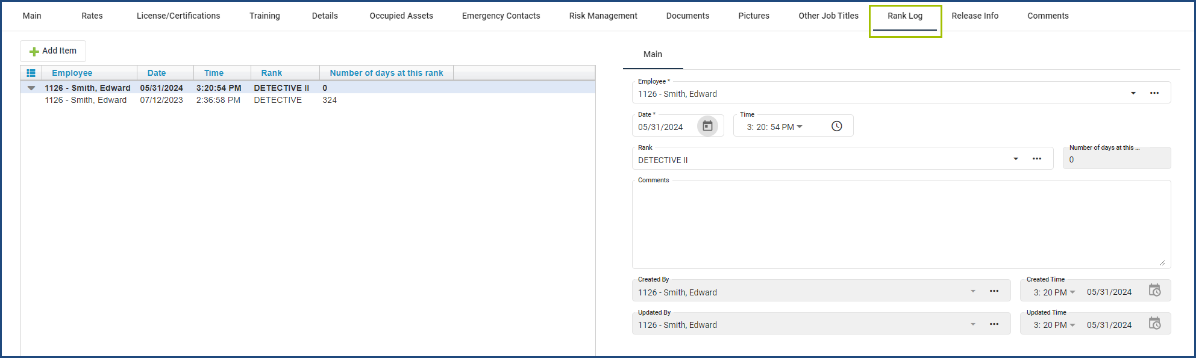
Task: Go to the Risk Management tab
Action: click(603, 16)
